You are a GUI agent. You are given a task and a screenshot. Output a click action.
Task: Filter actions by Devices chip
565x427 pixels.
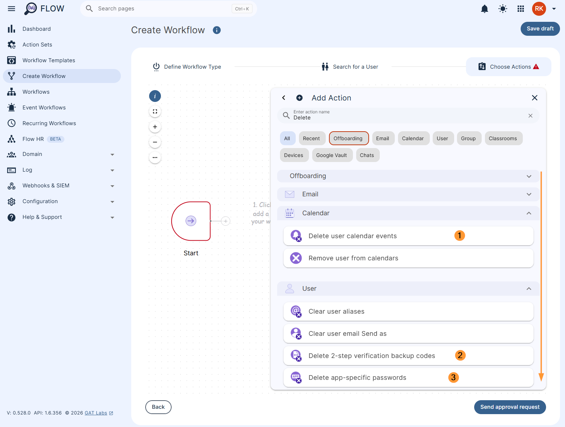coord(294,155)
